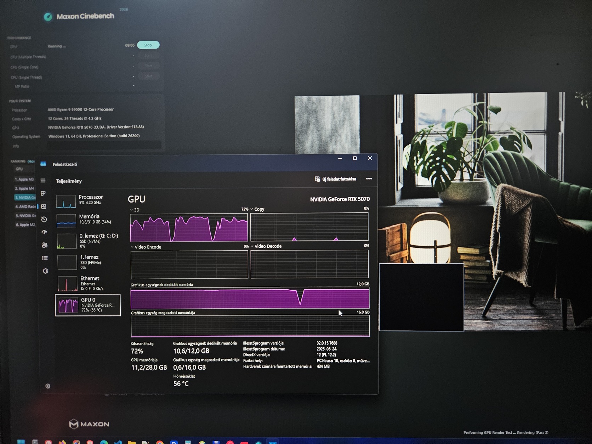
Task: Open the Services page in Task Manager
Action: pos(45,271)
